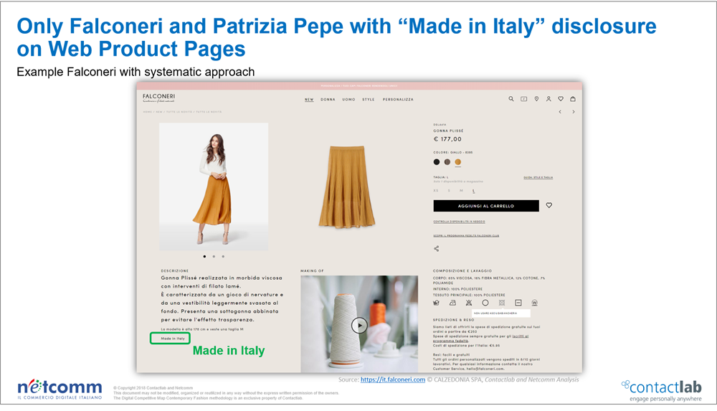717x411 pixels.
Task: Open the account profile icon
Action: [549, 99]
